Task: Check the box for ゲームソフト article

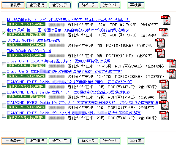Action: [4, 116]
